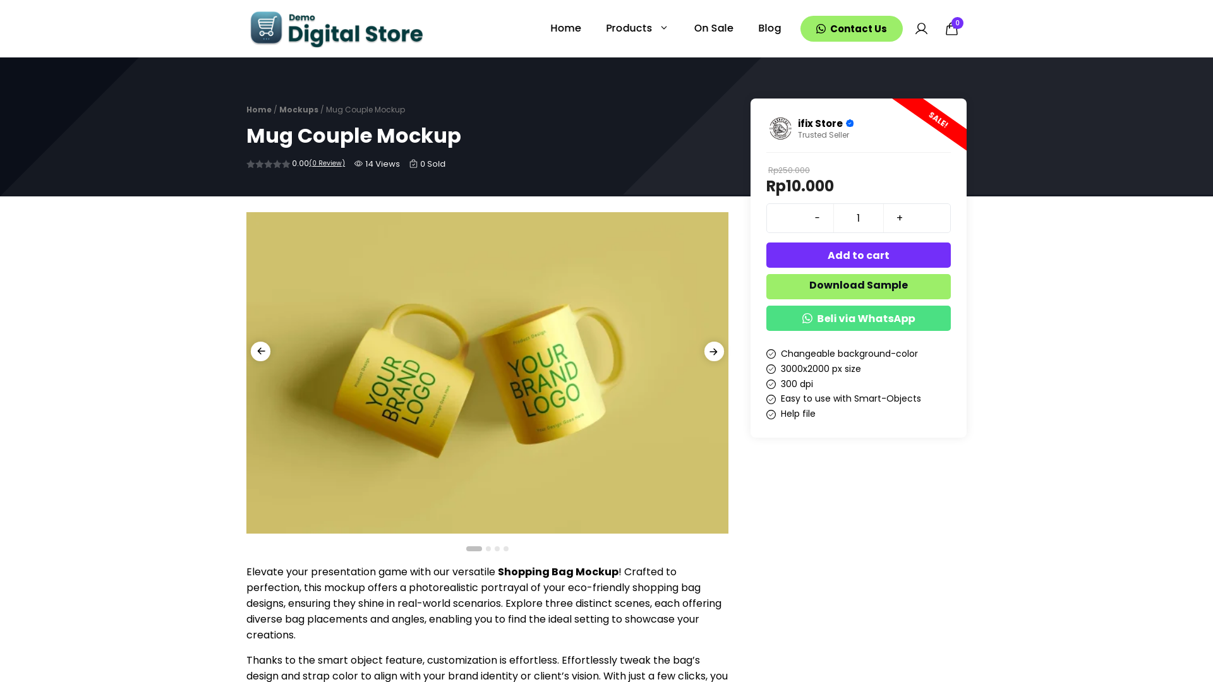Click the blue verified seller badge
This screenshot has height=682, width=1213.
[850, 124]
